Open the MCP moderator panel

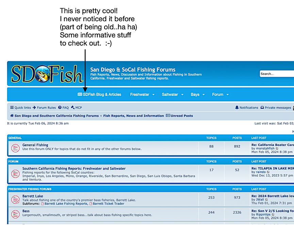click(x=78, y=108)
